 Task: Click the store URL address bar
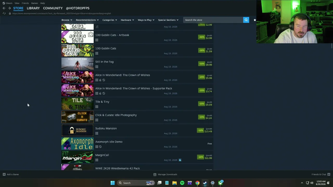click(x=62, y=13)
